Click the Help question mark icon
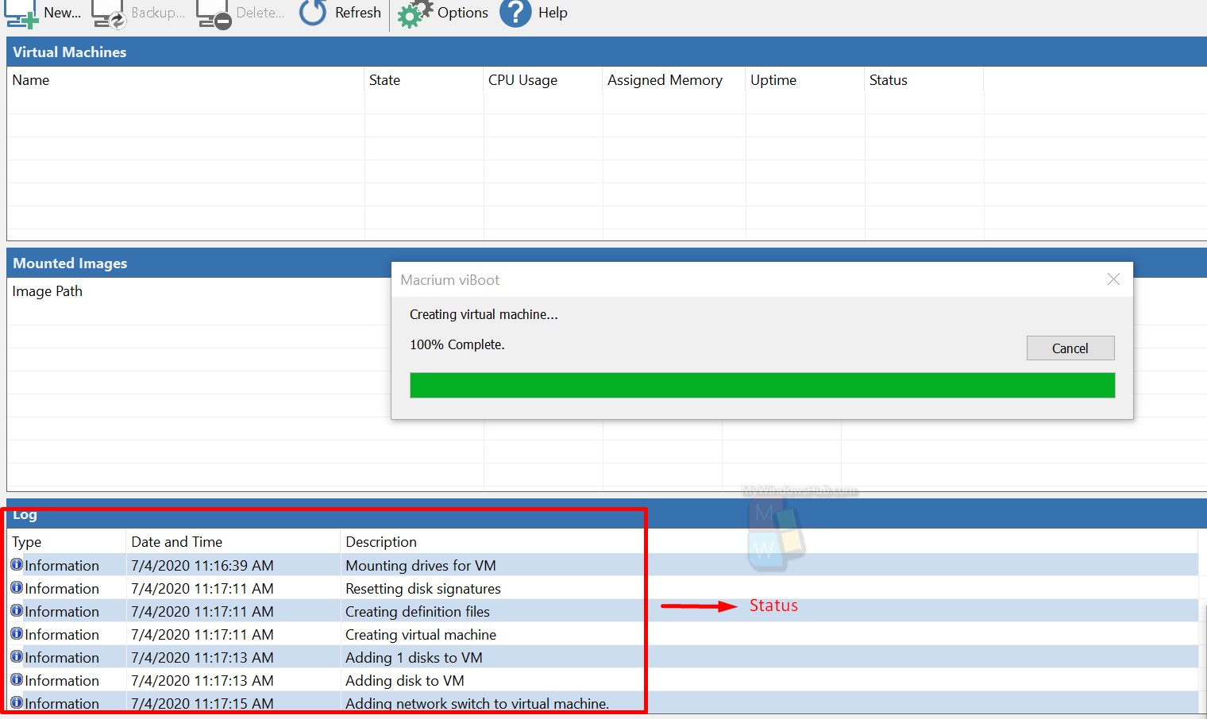The width and height of the screenshot is (1207, 719). point(515,12)
